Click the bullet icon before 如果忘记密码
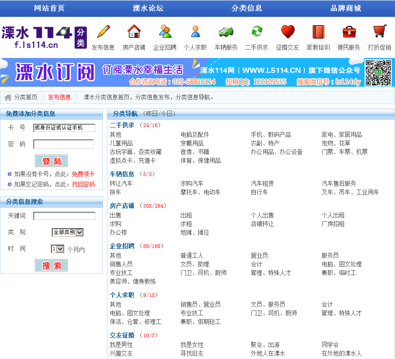Viewport: 395px width, 359px height. 9,184
